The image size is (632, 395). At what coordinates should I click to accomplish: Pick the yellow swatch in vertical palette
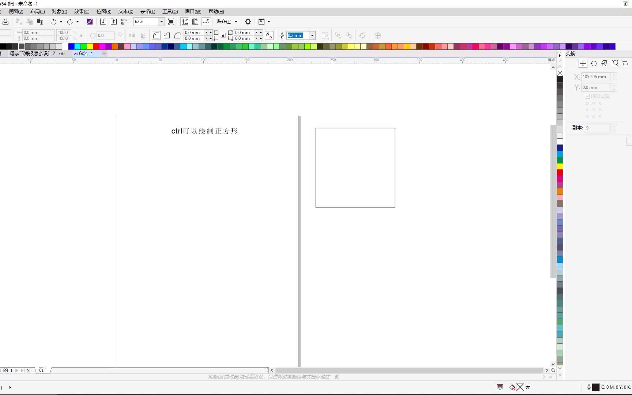tap(560, 166)
